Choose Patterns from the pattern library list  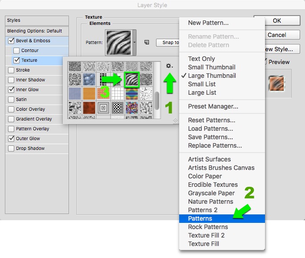(200, 218)
